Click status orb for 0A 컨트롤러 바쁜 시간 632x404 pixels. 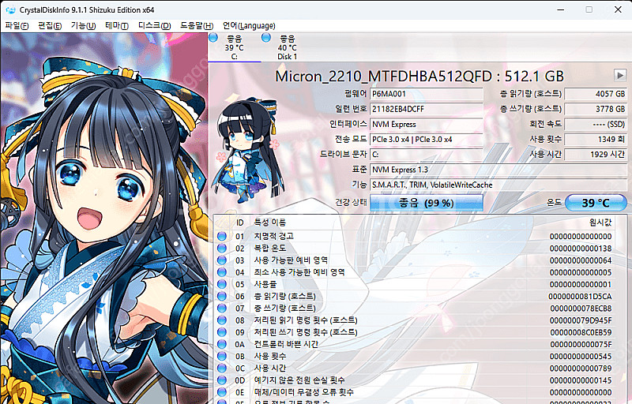click(x=222, y=345)
